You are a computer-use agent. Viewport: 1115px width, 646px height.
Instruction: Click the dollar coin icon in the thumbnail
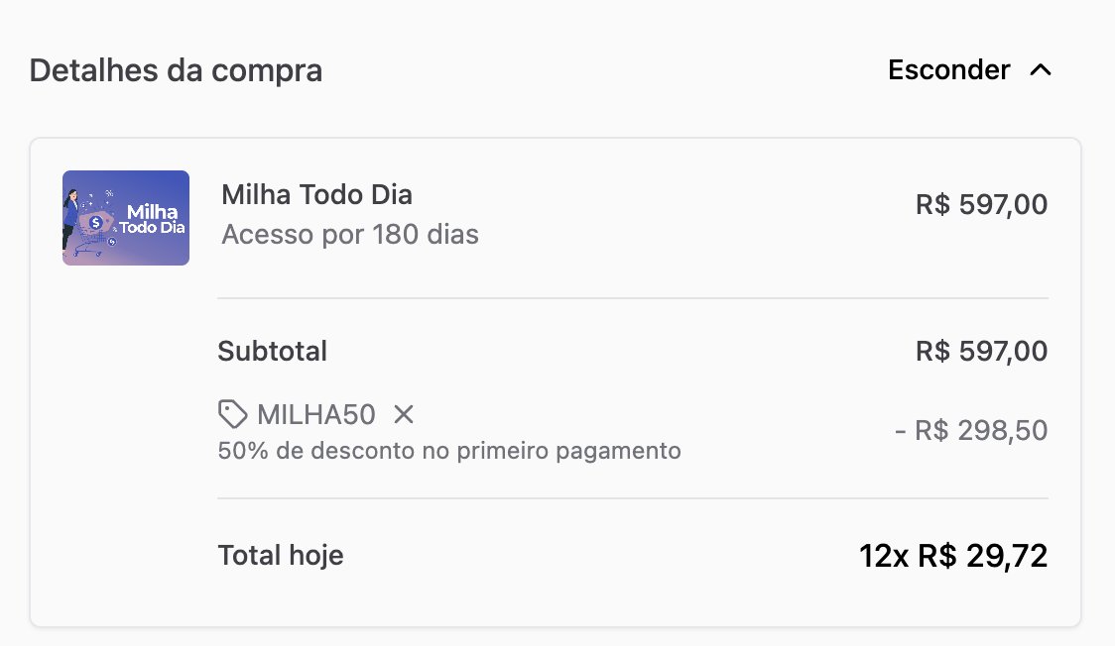pos(96,222)
